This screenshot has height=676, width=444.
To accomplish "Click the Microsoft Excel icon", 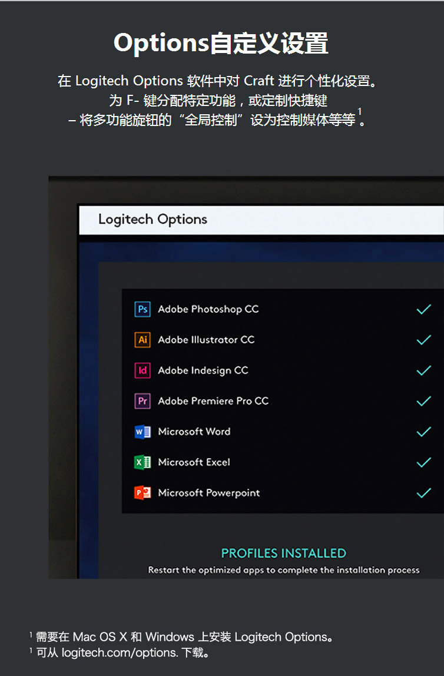I will point(143,462).
